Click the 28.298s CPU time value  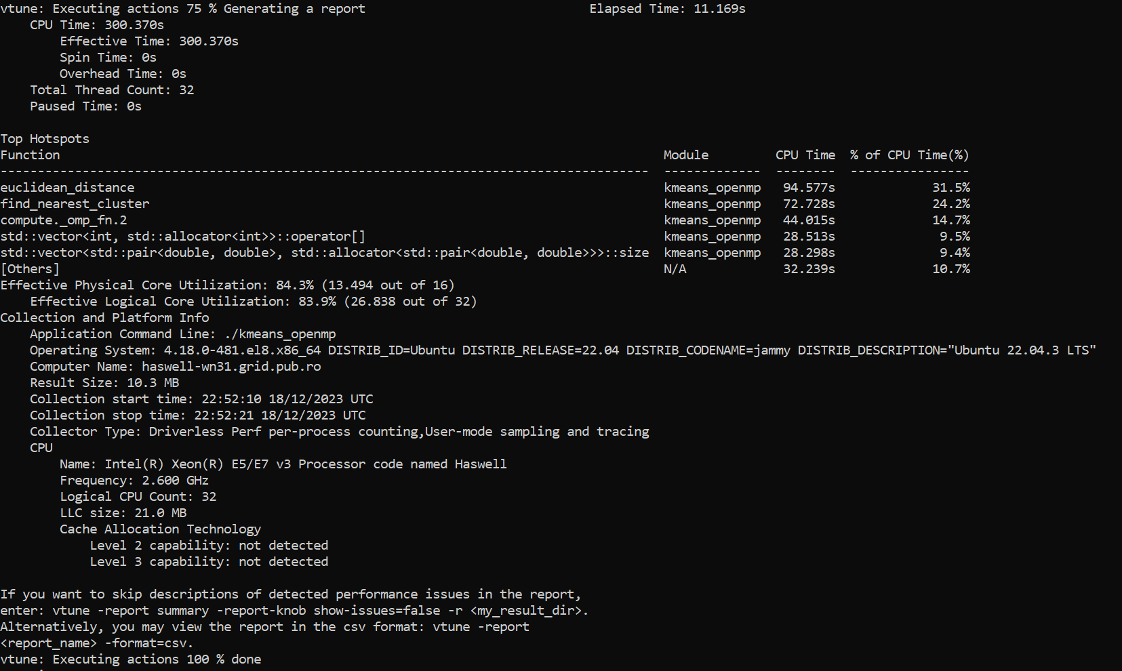click(x=809, y=253)
